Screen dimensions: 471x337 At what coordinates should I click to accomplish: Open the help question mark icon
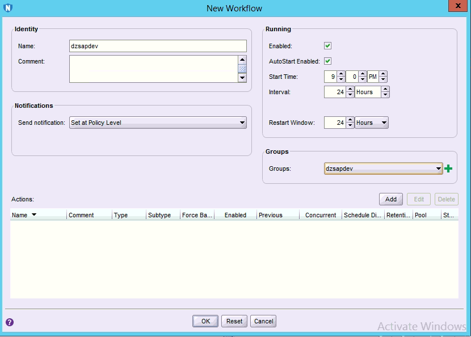[x=9, y=322]
